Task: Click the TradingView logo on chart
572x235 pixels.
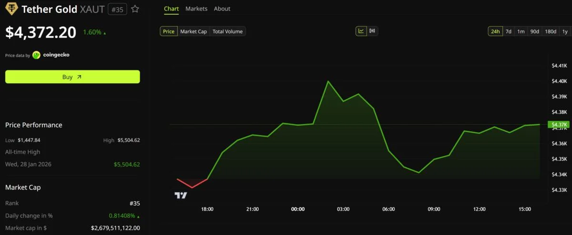Action: click(181, 195)
